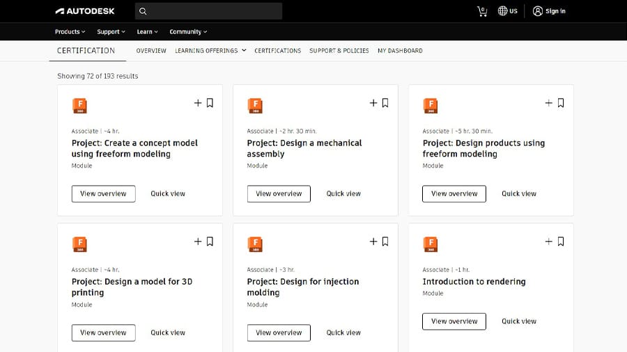The width and height of the screenshot is (627, 352).
Task: Click Fusion 360 icon on 'Introduction to rendering' card
Action: (431, 244)
